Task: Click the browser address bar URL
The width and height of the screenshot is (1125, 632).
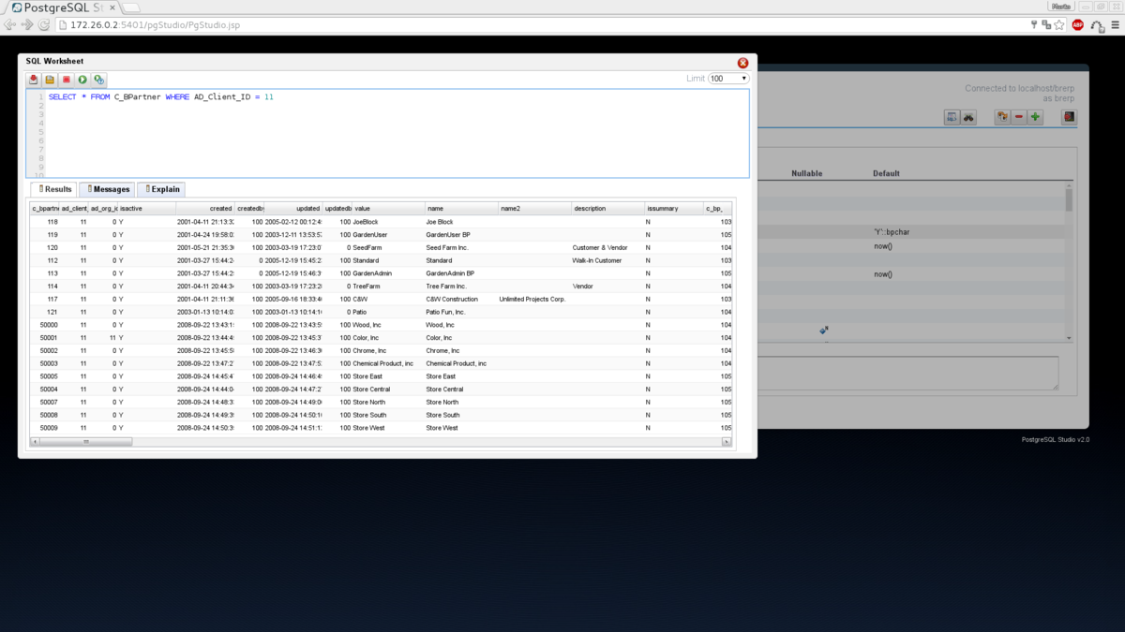Action: pos(155,25)
